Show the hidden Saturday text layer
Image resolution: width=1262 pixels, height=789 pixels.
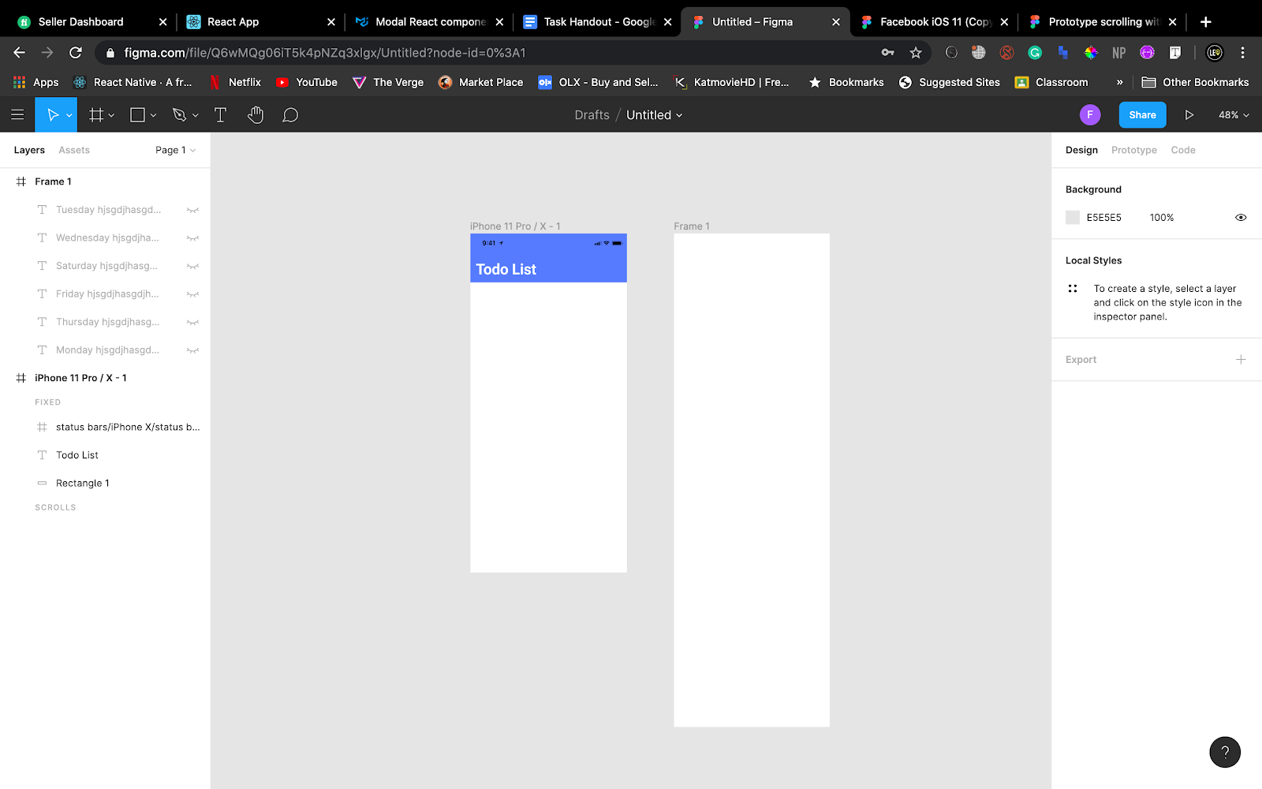192,266
